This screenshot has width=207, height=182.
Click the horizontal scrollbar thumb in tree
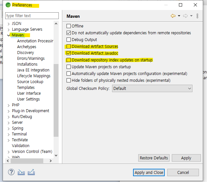point(27,161)
